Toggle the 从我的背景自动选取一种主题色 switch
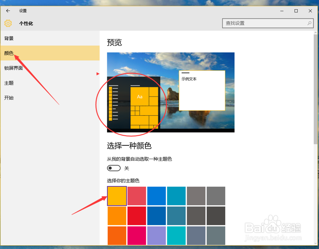 pyautogui.click(x=114, y=168)
